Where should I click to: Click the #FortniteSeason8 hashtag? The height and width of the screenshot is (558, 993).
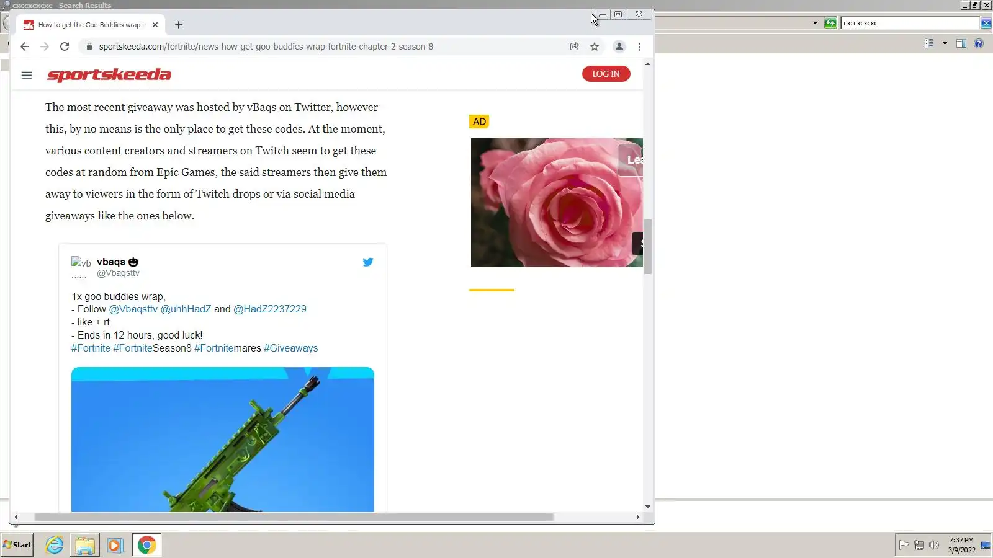153,348
